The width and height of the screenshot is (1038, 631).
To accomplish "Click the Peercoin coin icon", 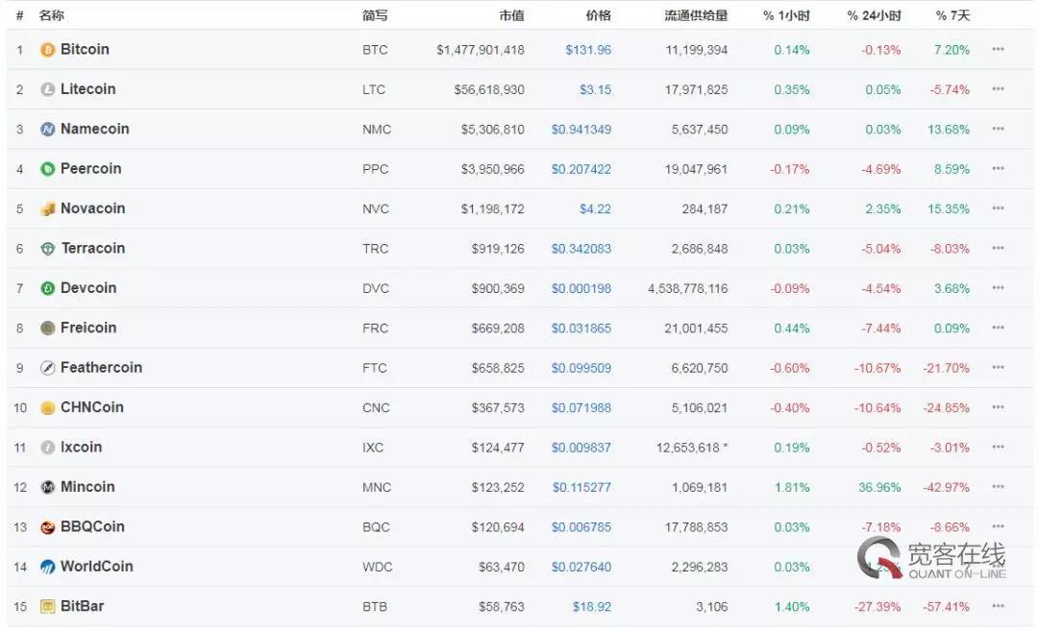I will (48, 169).
